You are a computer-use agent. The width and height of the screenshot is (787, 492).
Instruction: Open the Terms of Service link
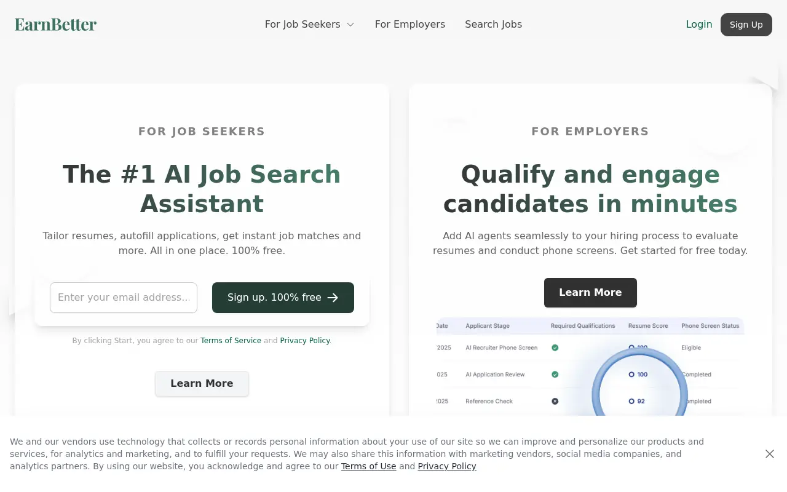pos(231,340)
